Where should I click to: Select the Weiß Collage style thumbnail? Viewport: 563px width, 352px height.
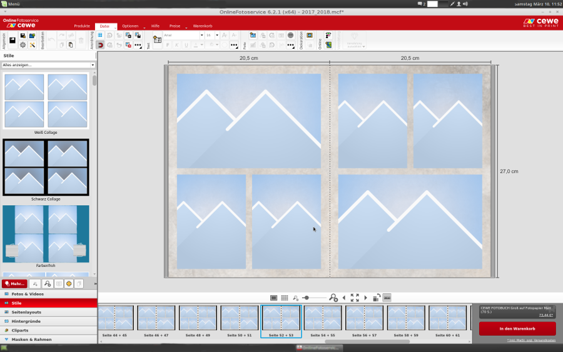[x=46, y=101]
